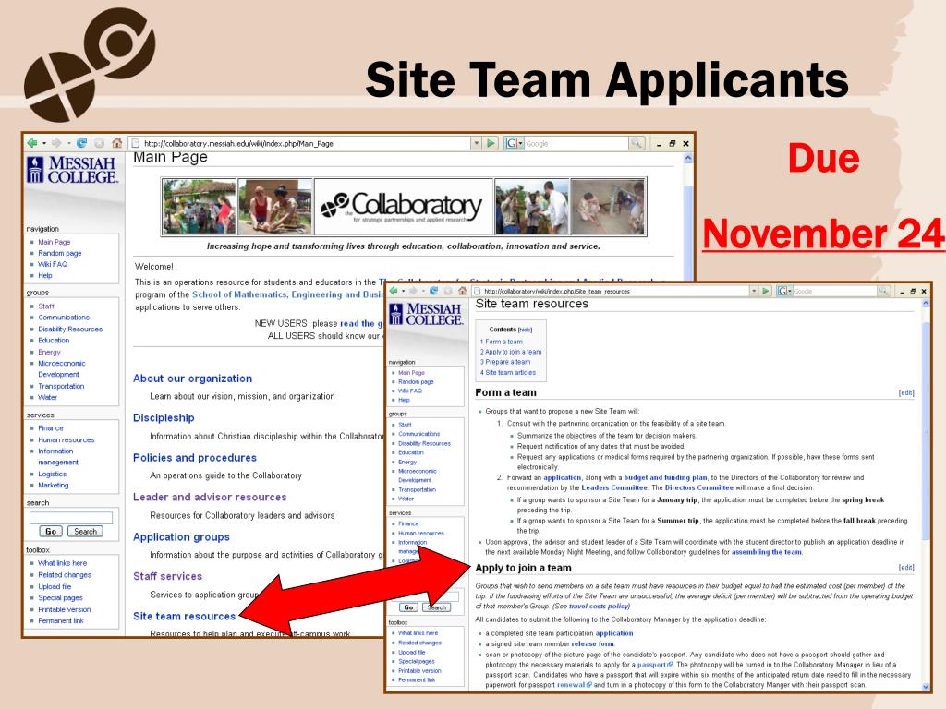Image resolution: width=946 pixels, height=709 pixels.
Task: Click the Messiah College logo in Main Page window
Action: tap(72, 170)
